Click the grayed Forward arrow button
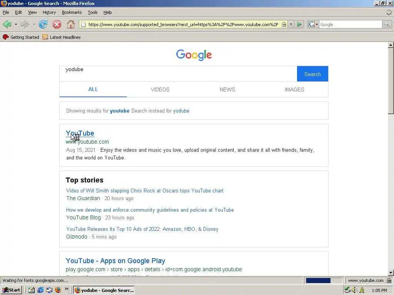 [25, 24]
